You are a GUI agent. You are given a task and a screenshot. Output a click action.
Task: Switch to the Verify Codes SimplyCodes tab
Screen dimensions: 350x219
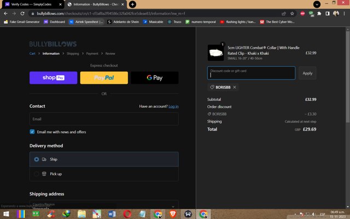(x=31, y=4)
